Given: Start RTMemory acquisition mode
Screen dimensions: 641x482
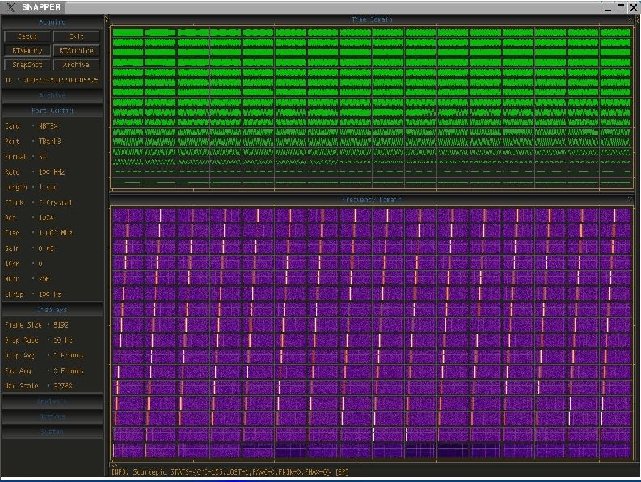Looking at the screenshot, I should (x=27, y=50).
